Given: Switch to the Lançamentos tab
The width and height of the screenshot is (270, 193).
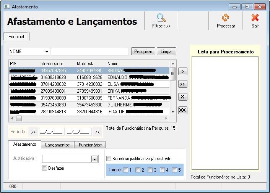Looking at the screenshot, I should point(57,145).
